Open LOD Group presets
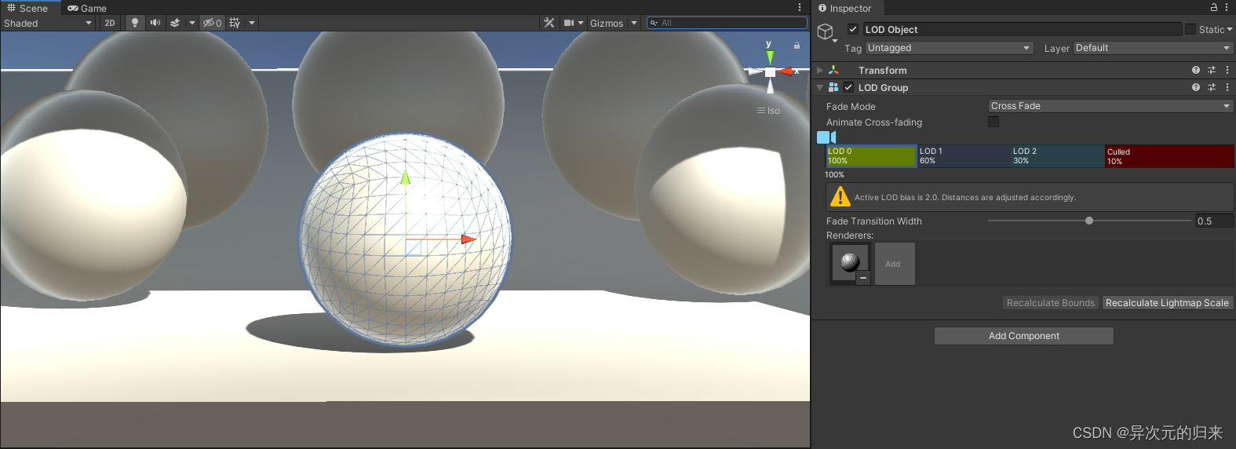The image size is (1236, 449). tap(1212, 87)
